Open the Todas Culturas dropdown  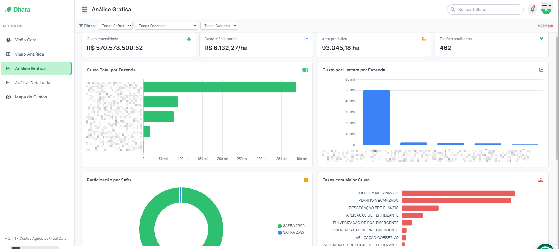219,26
